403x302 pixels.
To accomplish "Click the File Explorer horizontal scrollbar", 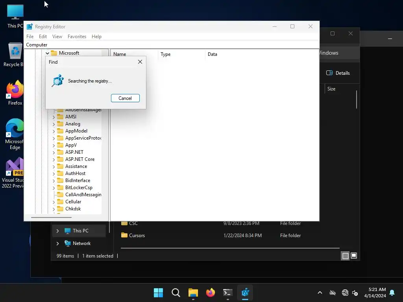I will coord(230,248).
